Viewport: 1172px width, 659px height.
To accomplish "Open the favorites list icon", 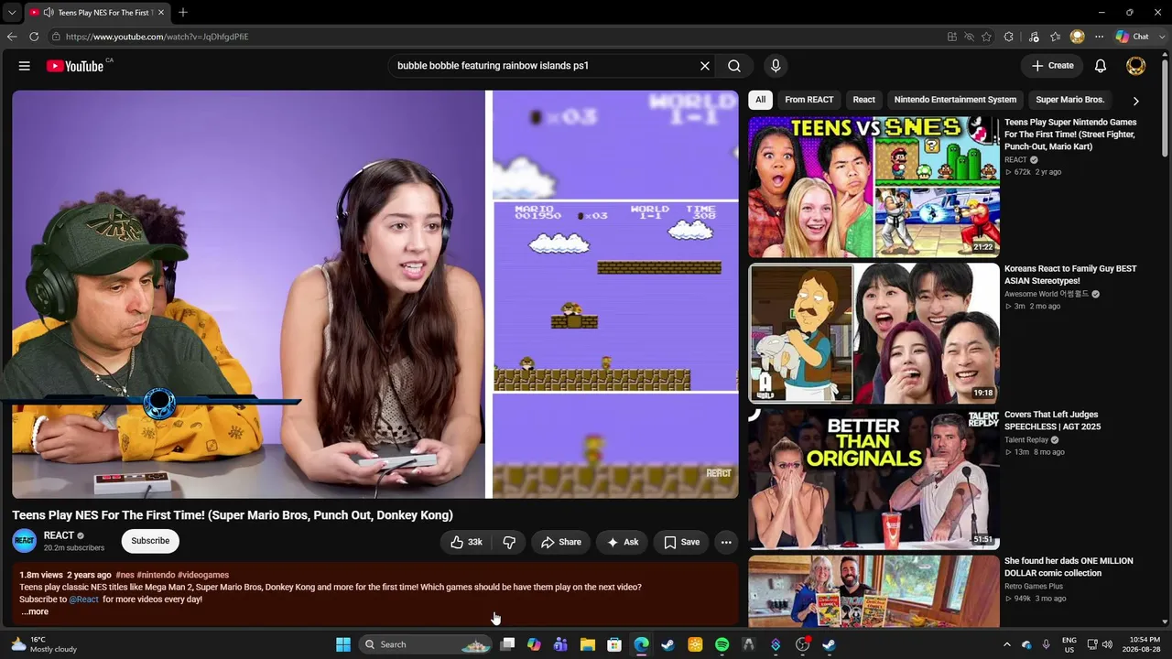I will pyautogui.click(x=1055, y=37).
